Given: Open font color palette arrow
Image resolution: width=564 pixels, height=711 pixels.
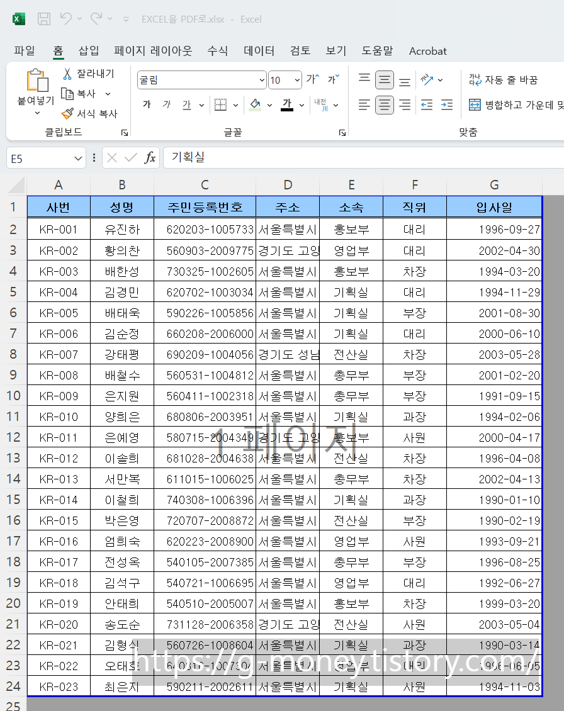Looking at the screenshot, I should coord(302,105).
